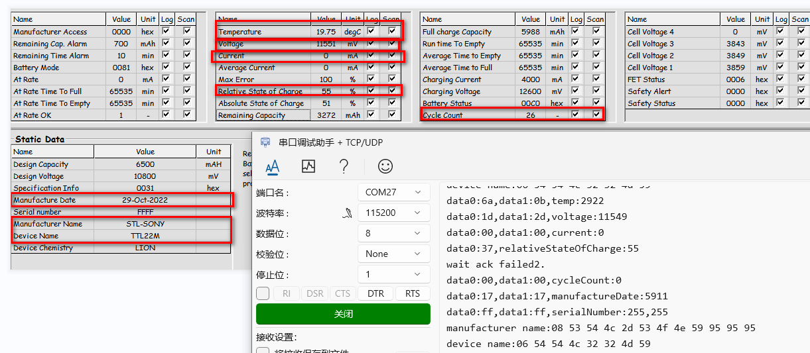Image resolution: width=810 pixels, height=353 pixels.
Task: Open the stop bits dropdown showing 1
Action: (x=393, y=274)
